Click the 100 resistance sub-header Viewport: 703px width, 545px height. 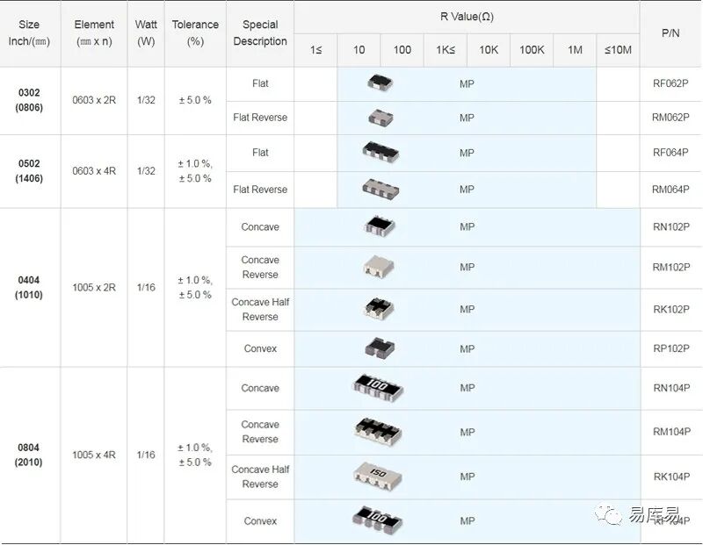point(402,50)
